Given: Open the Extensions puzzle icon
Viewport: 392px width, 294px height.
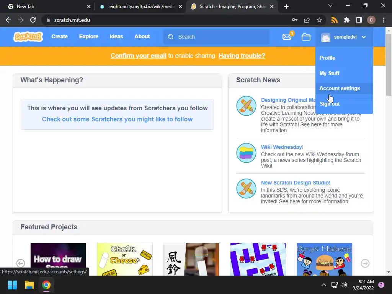Looking at the screenshot, I should click(x=346, y=20).
